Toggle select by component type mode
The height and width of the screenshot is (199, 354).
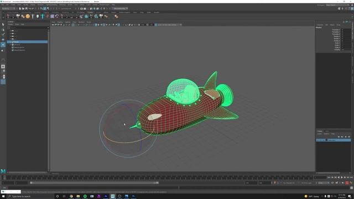pyautogui.click(x=48, y=9)
